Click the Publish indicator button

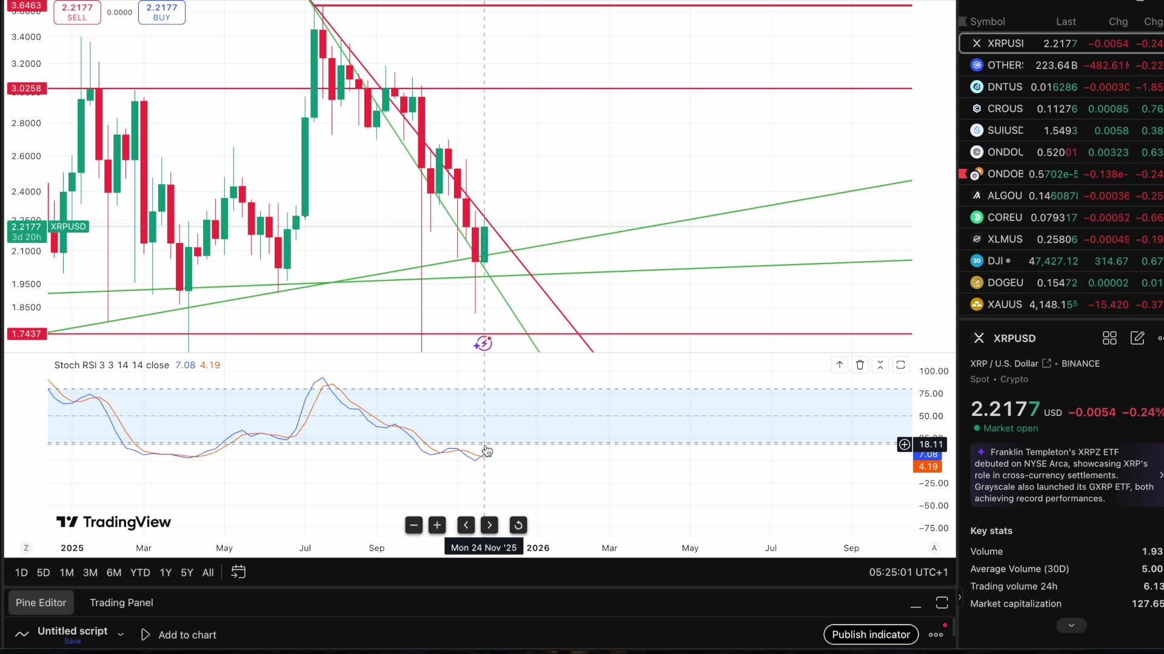click(x=871, y=635)
